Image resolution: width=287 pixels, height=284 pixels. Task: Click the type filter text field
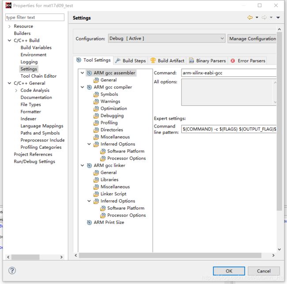34,17
